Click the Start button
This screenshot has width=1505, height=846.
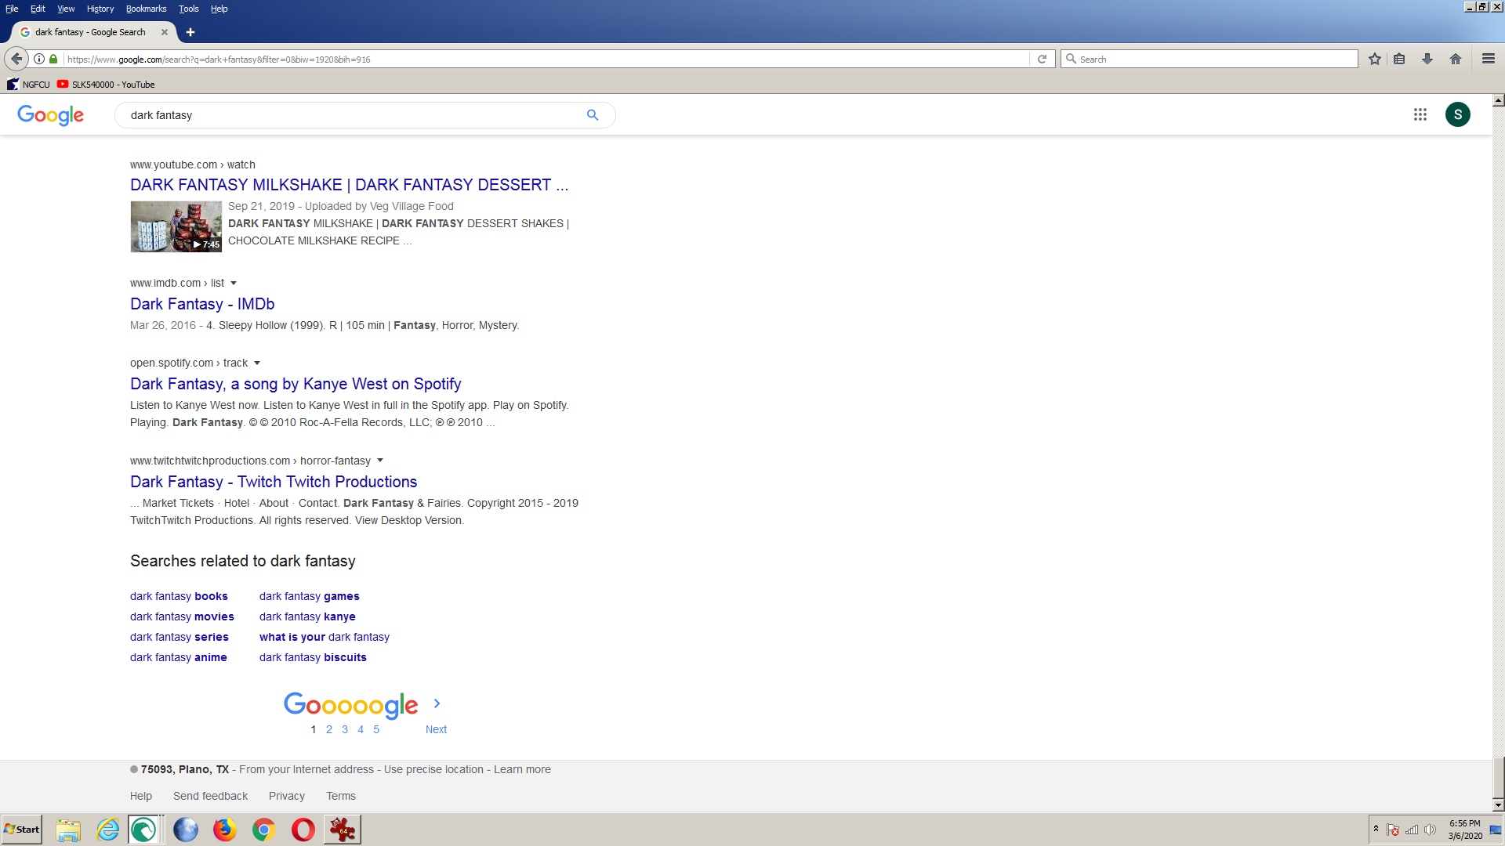(x=21, y=830)
